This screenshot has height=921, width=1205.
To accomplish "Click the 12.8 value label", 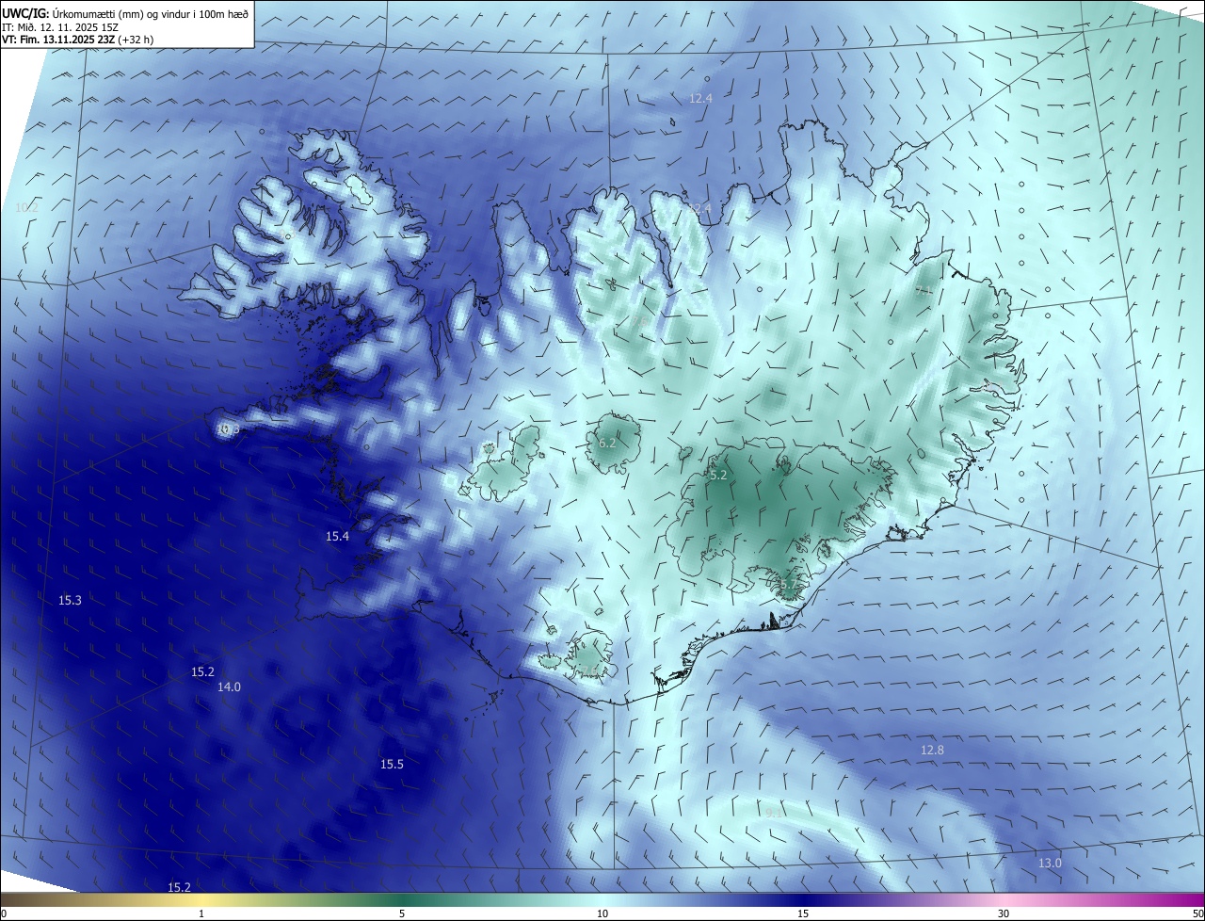I will pos(932,750).
